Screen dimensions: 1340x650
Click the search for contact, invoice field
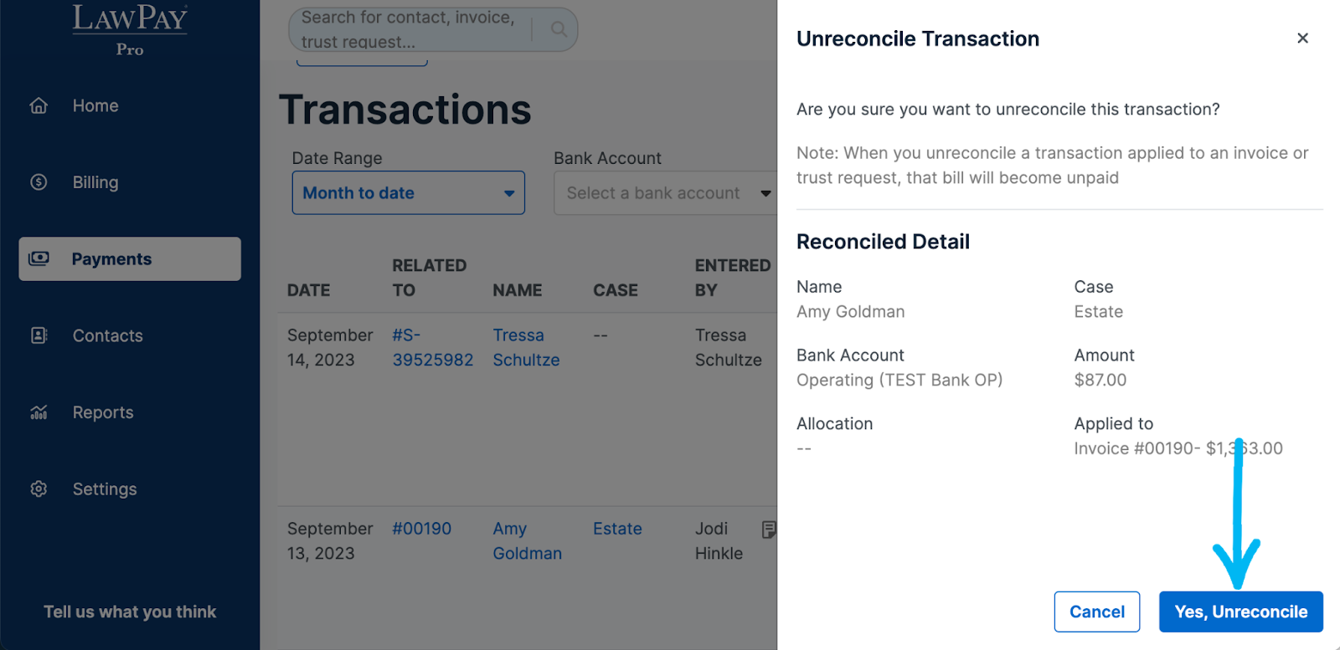coord(410,30)
